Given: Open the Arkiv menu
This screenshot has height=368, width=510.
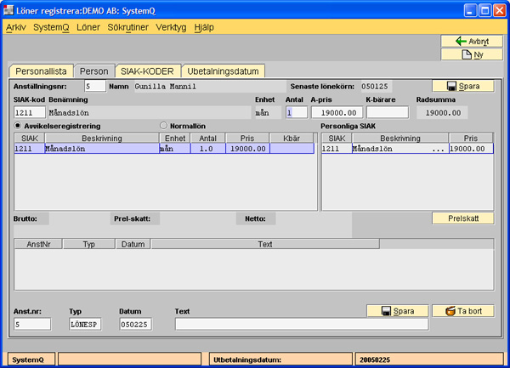Looking at the screenshot, I should pyautogui.click(x=16, y=27).
